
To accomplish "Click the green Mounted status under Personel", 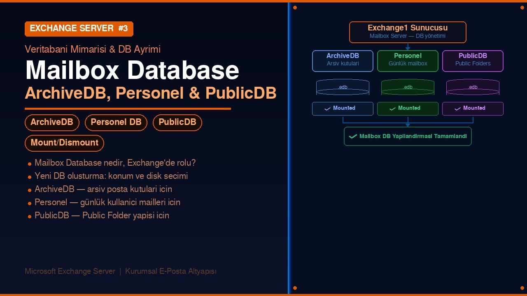I will point(408,109).
